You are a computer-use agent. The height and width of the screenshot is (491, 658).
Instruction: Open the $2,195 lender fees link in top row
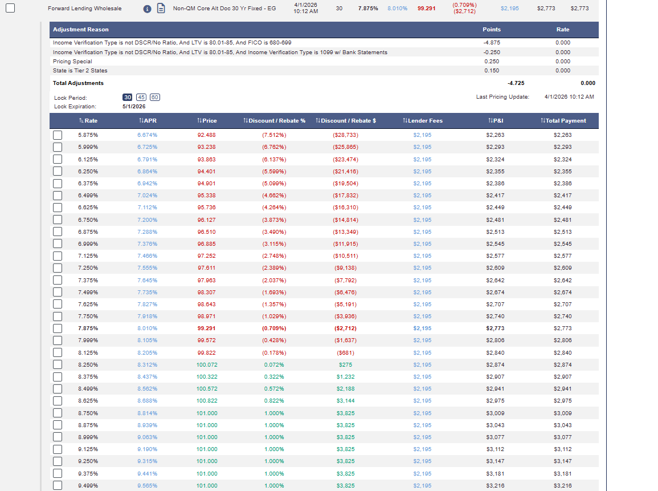coord(509,9)
